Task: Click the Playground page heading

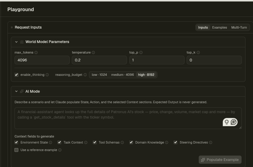Action: tap(21, 10)
